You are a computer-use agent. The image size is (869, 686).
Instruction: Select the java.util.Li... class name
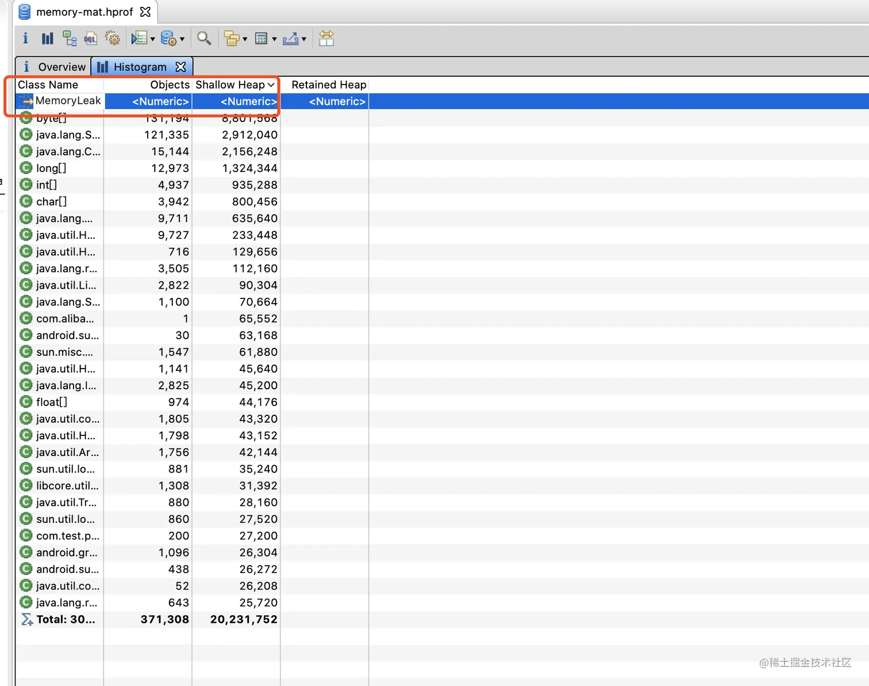[x=66, y=285]
